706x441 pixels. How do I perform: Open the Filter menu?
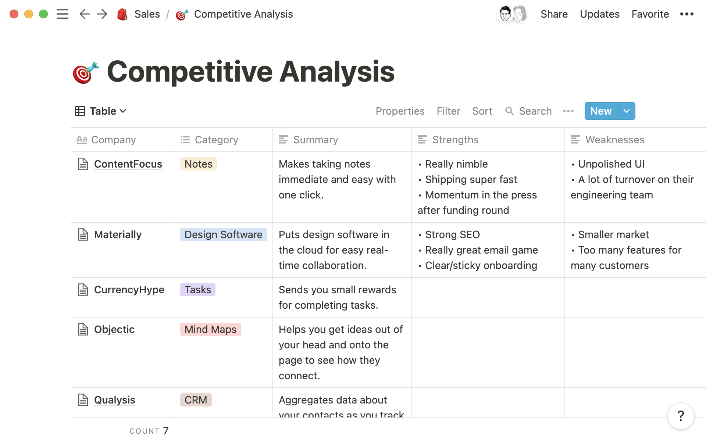point(448,111)
